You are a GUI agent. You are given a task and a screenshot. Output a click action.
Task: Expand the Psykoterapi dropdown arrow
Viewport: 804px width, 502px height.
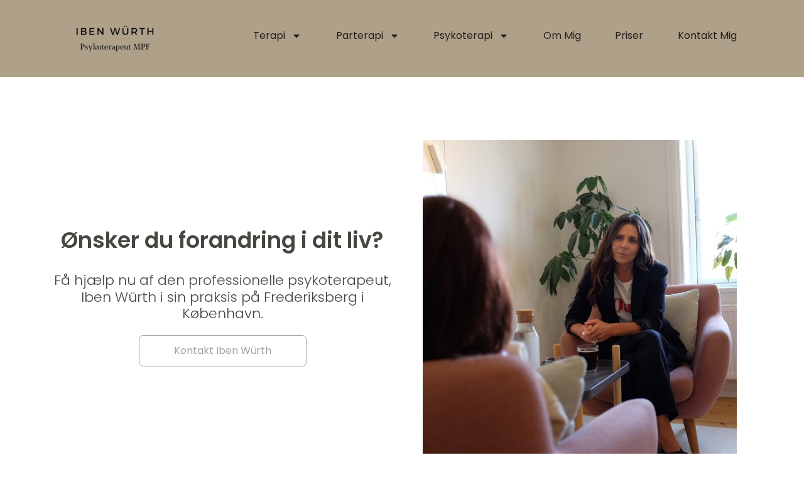pos(504,36)
